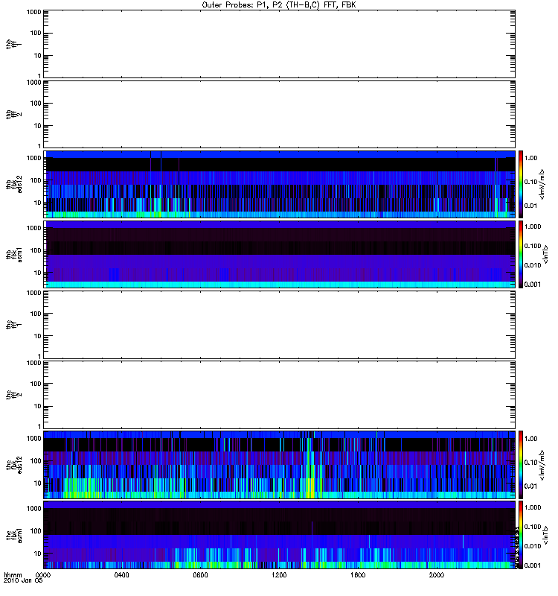Click the "thb fff 1" y-axis label
558x596 pixels.
point(14,44)
